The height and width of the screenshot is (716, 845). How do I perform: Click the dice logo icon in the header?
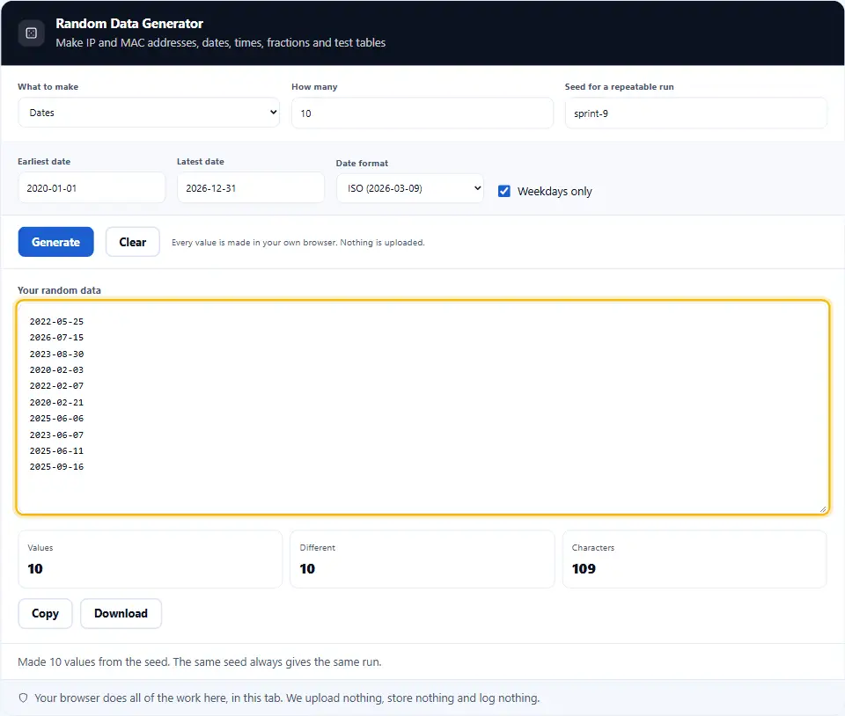click(x=32, y=33)
